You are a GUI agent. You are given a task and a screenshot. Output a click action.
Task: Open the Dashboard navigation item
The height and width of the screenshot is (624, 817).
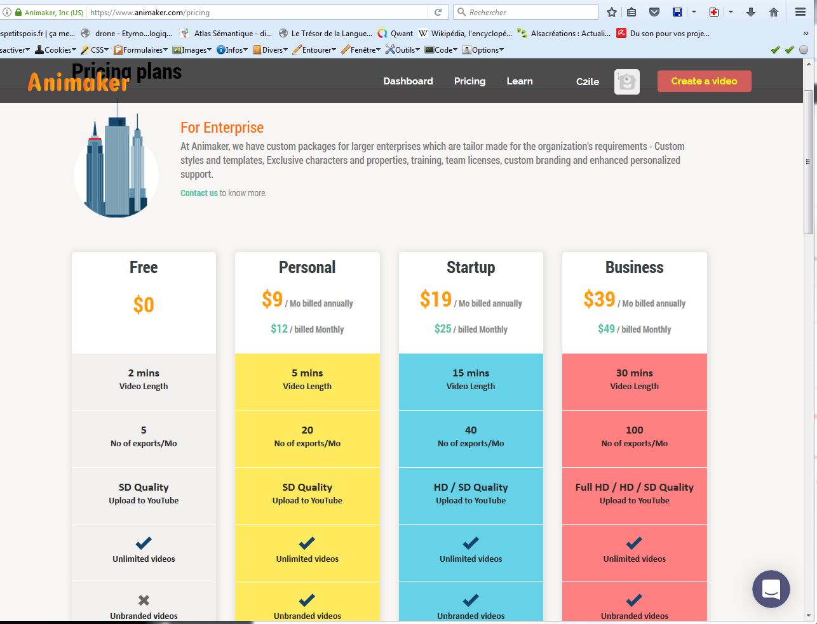tap(408, 81)
